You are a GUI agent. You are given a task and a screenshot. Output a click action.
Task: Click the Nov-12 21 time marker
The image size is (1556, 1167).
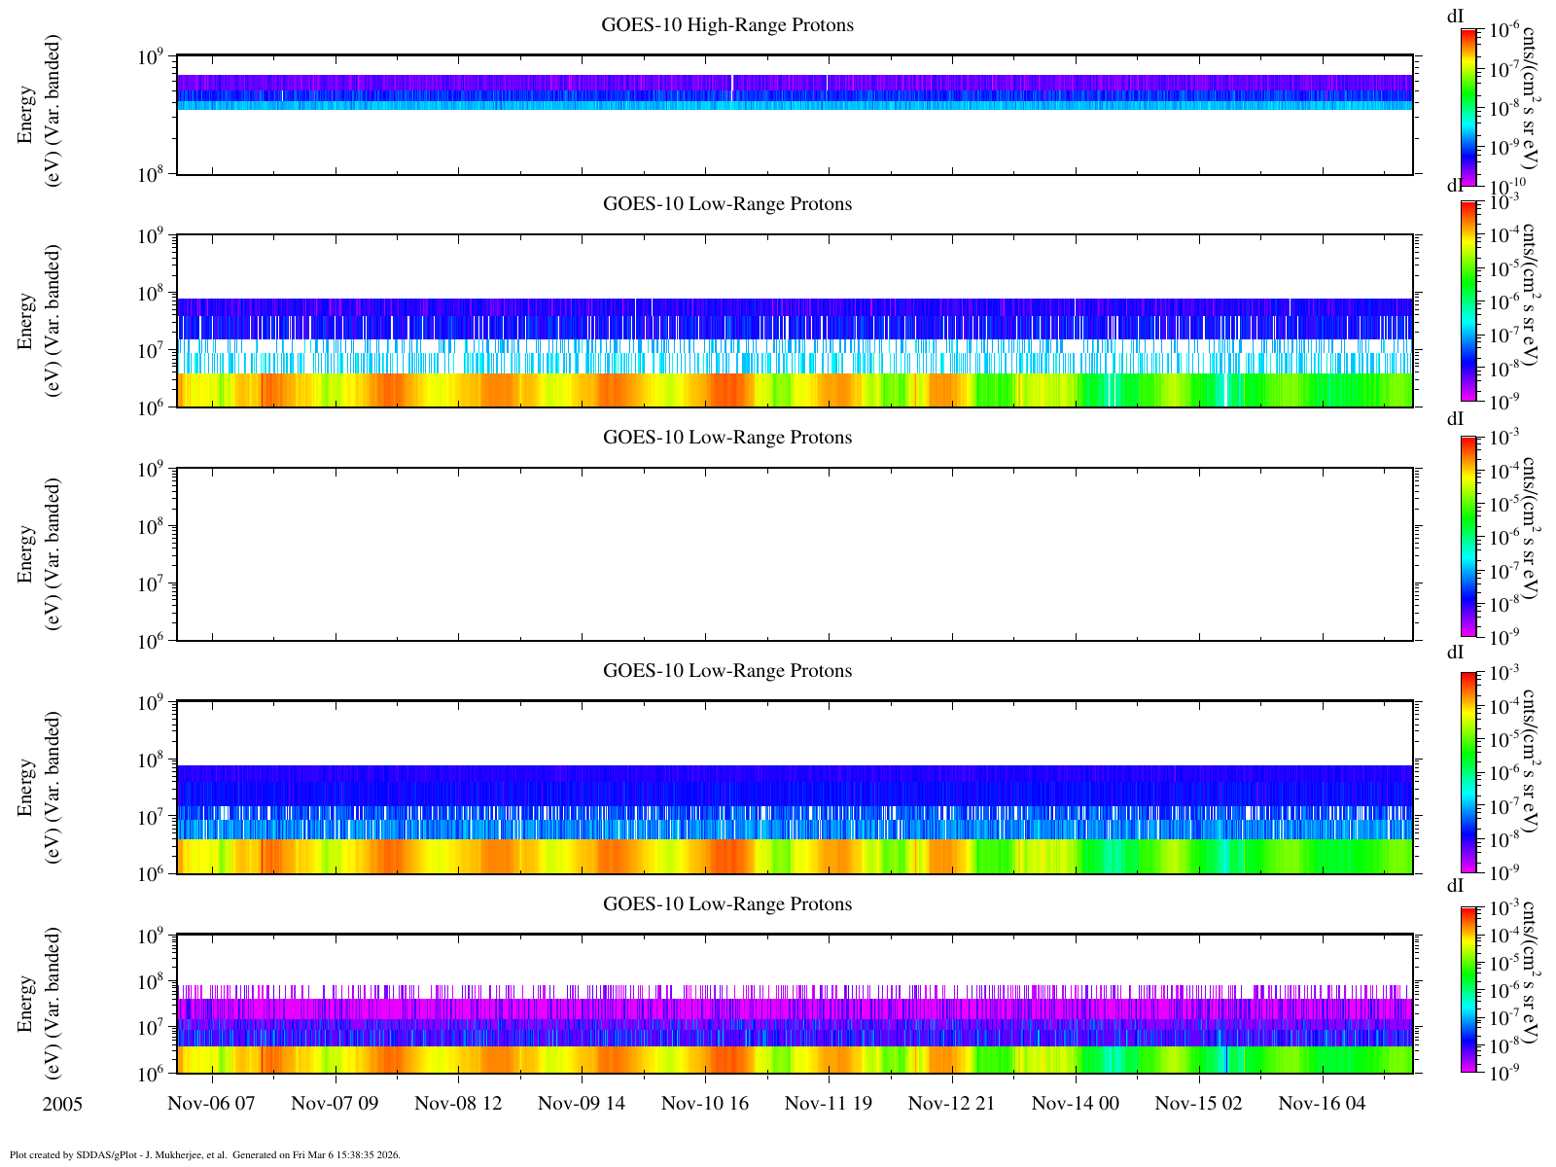[952, 1103]
